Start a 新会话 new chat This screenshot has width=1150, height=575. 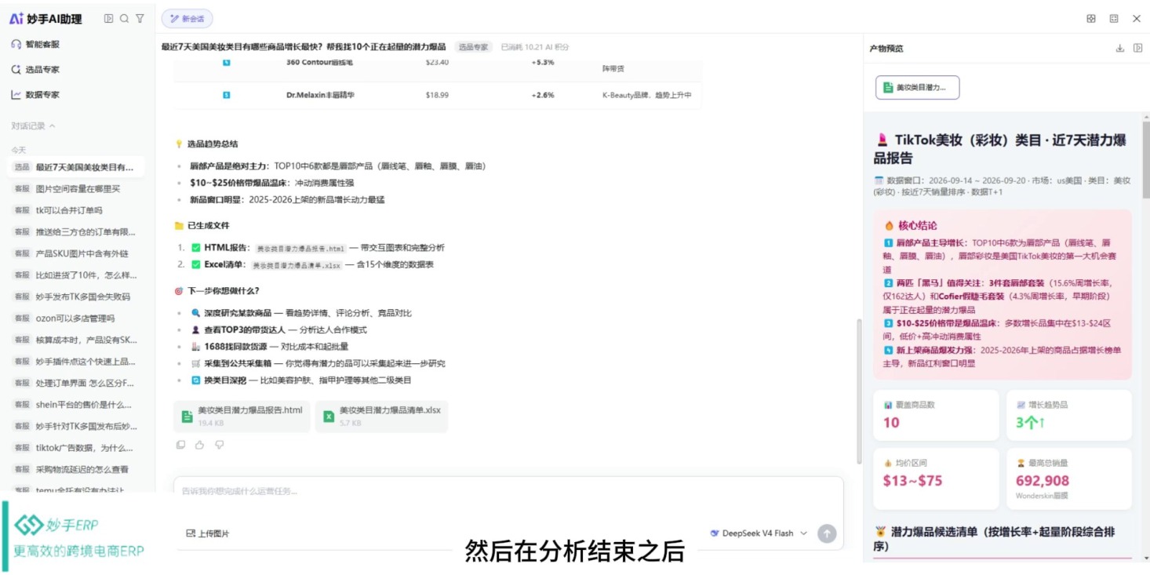coord(187,19)
